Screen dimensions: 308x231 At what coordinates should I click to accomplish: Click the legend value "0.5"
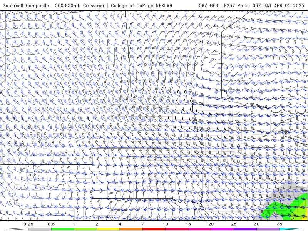coord(51,224)
